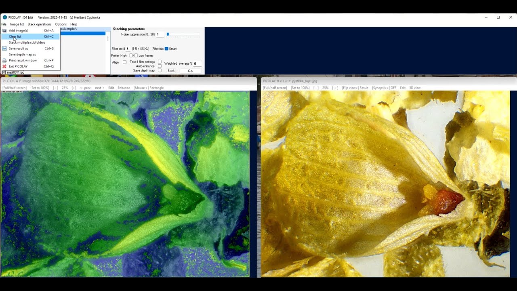Go to next image with next->
Screen dimensions: 517x291
pyautogui.click(x=99, y=88)
